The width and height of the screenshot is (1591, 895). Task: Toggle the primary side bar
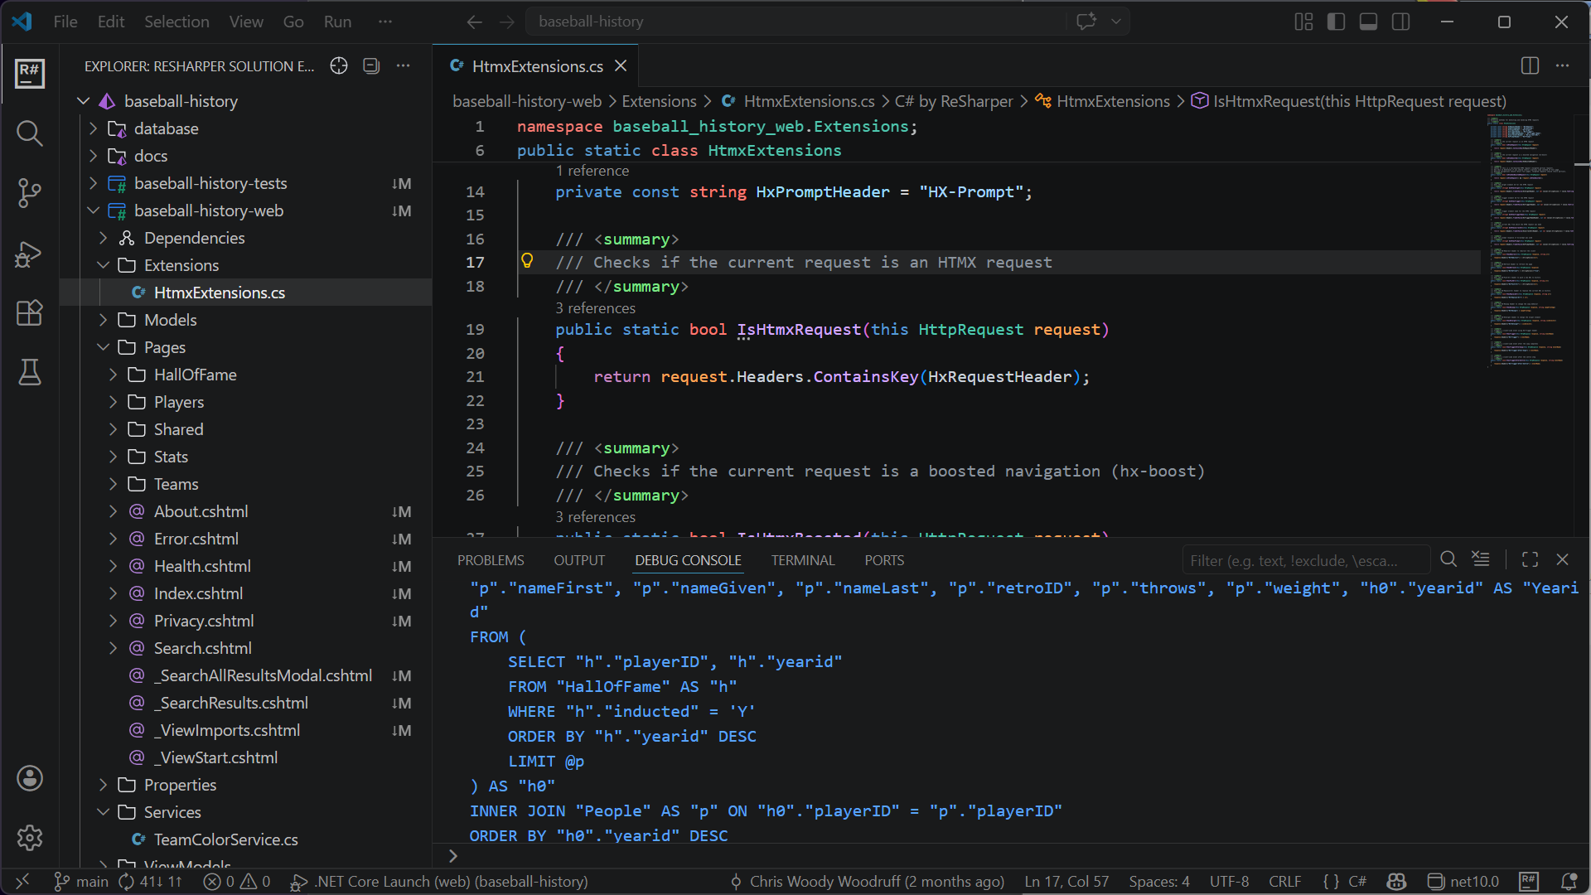pyautogui.click(x=1336, y=22)
